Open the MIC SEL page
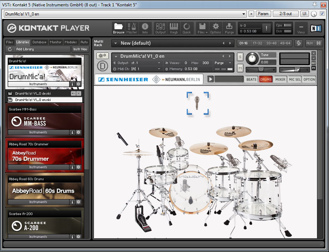 (x=295, y=80)
